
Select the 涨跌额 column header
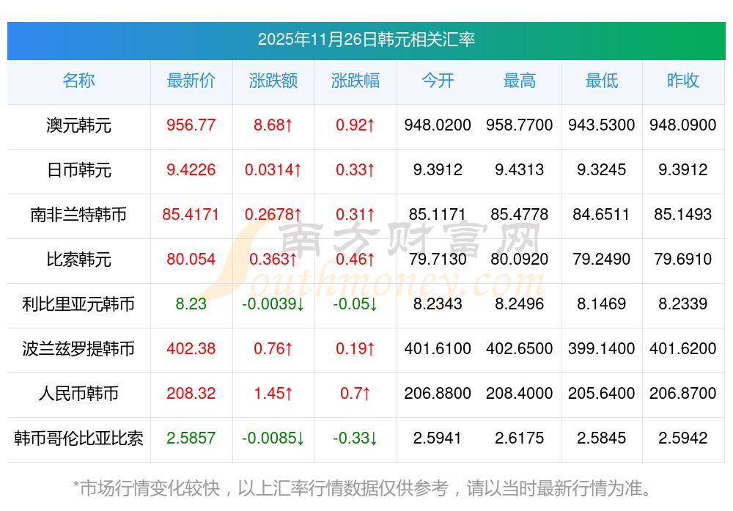(x=273, y=81)
